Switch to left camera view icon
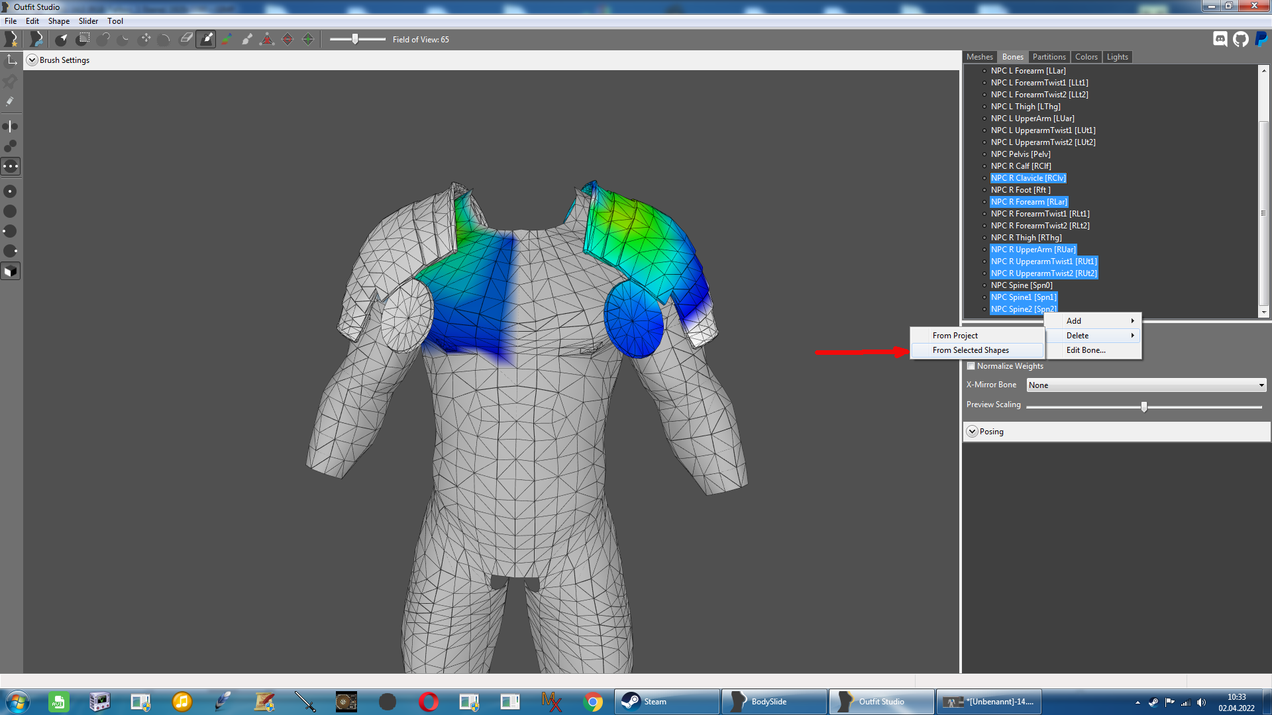The height and width of the screenshot is (715, 1272). pyautogui.click(x=11, y=231)
